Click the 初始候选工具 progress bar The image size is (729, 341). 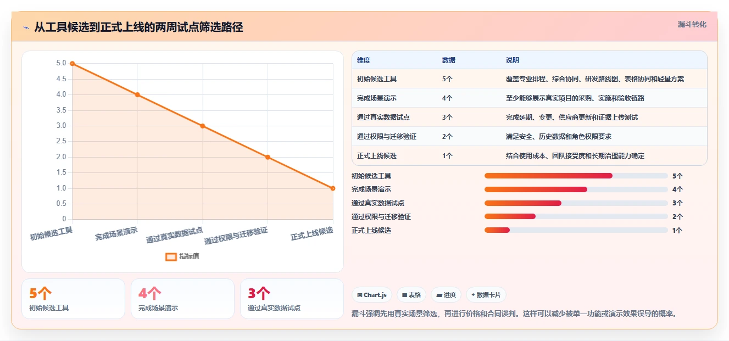pos(576,176)
